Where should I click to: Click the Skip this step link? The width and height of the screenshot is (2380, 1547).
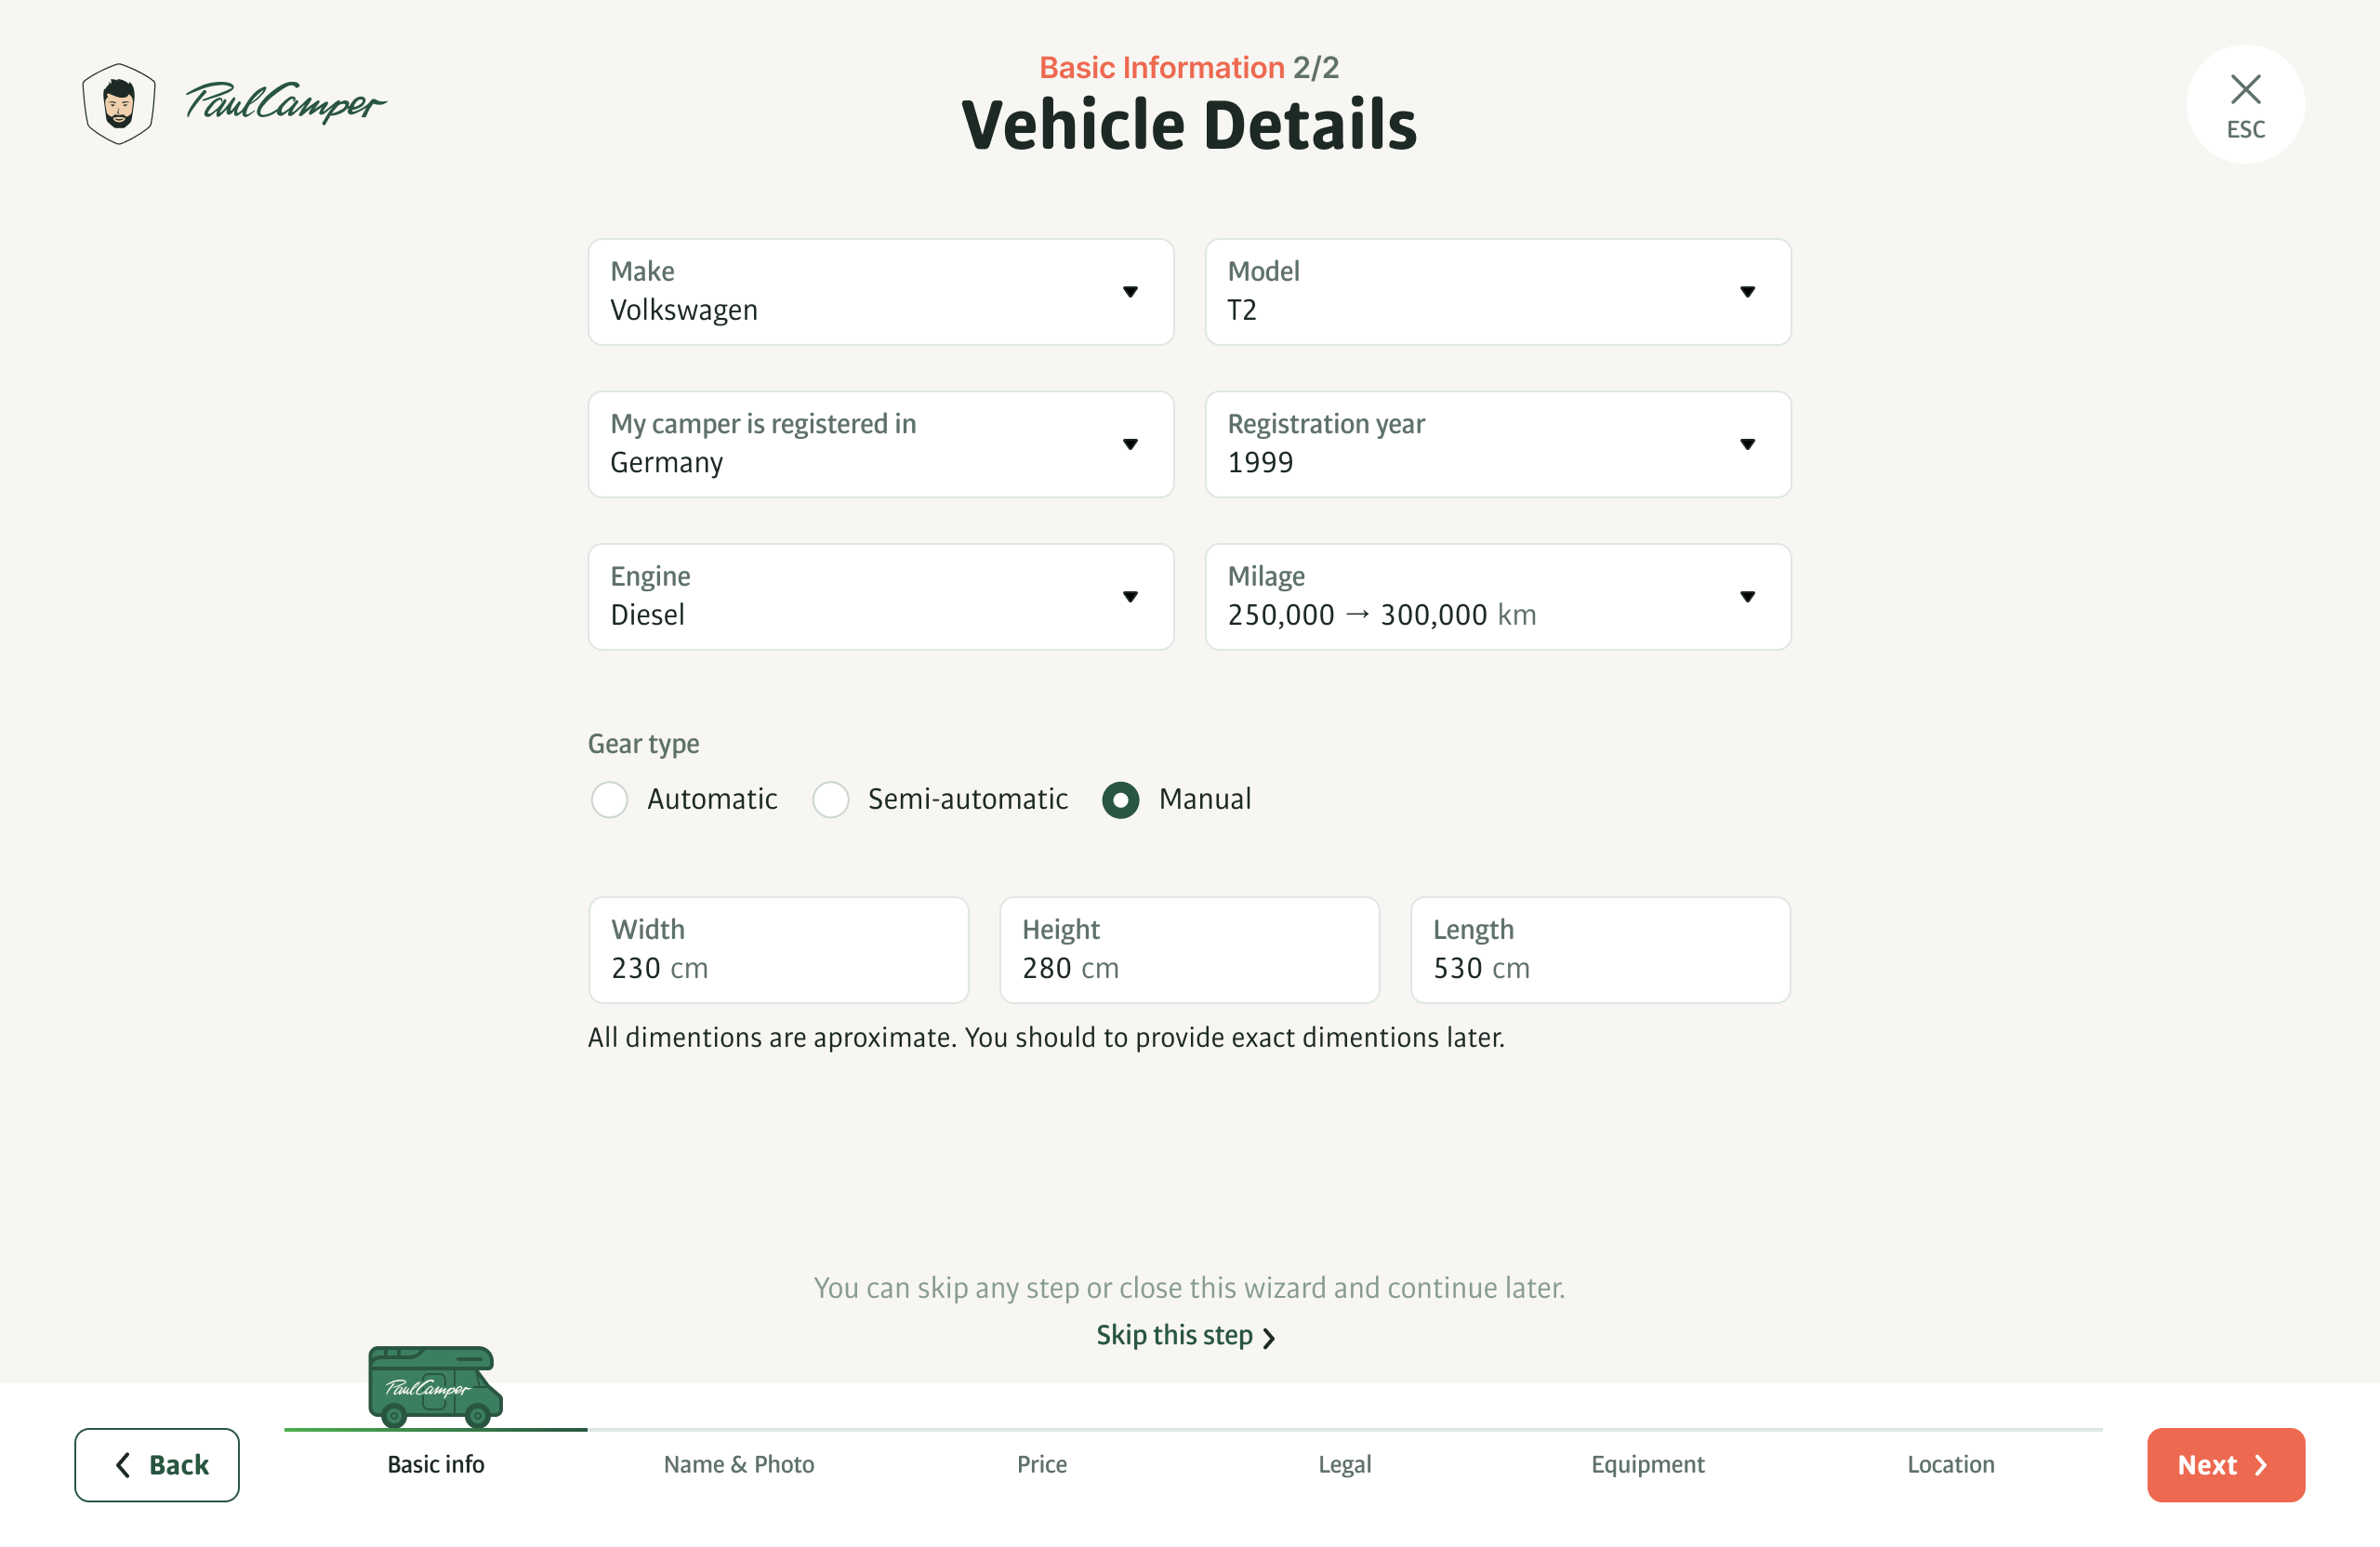pyautogui.click(x=1174, y=1335)
